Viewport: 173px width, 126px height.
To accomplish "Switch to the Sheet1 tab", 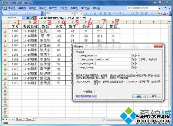I will point(20,119).
